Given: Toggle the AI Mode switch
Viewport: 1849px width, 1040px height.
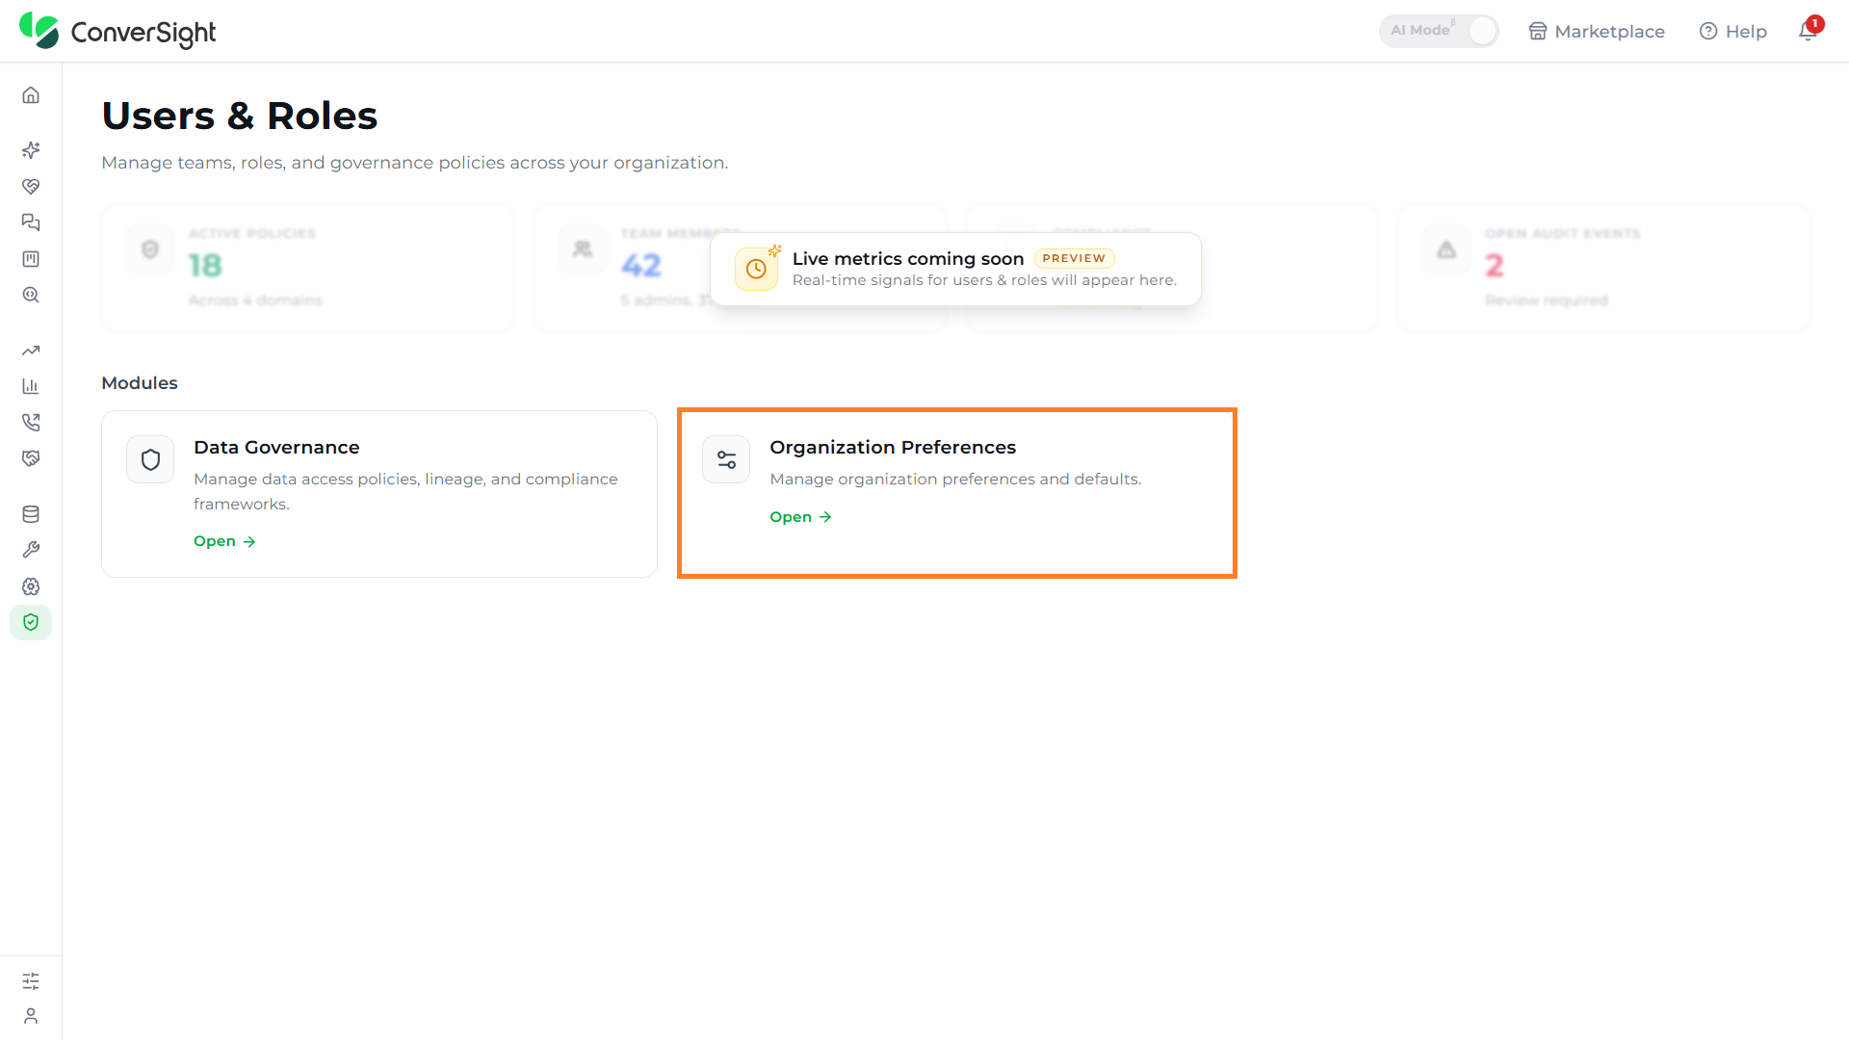Looking at the screenshot, I should [1439, 31].
